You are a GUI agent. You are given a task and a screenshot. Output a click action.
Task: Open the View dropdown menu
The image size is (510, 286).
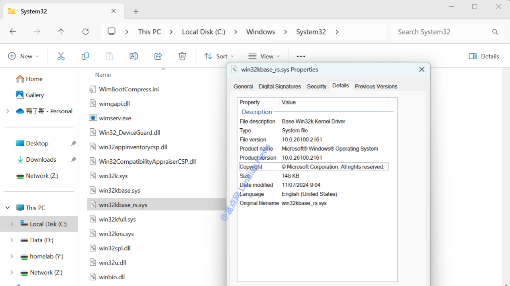coord(264,56)
